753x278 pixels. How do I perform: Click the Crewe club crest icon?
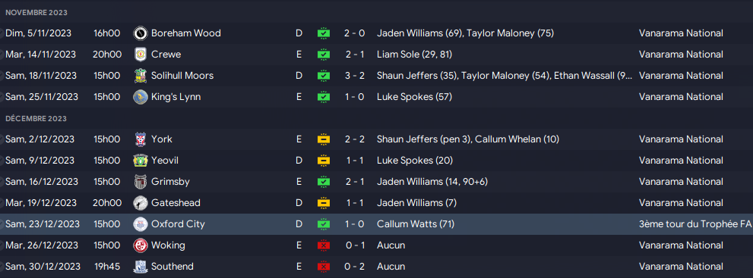coord(141,55)
